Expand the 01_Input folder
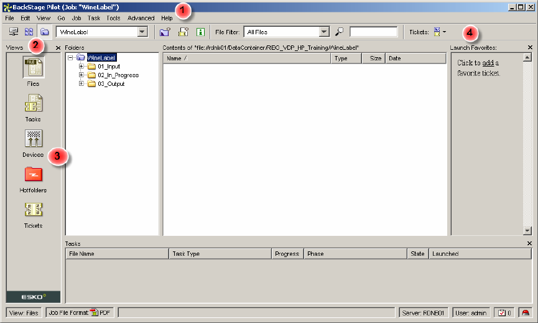 coord(81,66)
